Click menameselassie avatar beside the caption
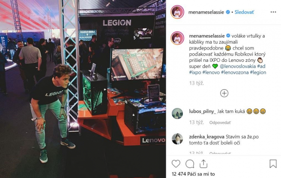 pos(177,38)
